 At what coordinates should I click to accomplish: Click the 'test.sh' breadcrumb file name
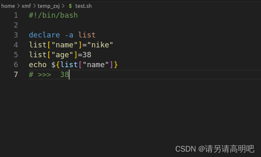click(84, 6)
